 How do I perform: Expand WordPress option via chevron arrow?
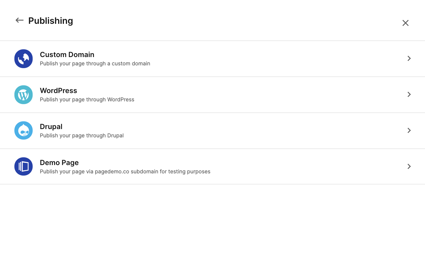click(x=409, y=94)
